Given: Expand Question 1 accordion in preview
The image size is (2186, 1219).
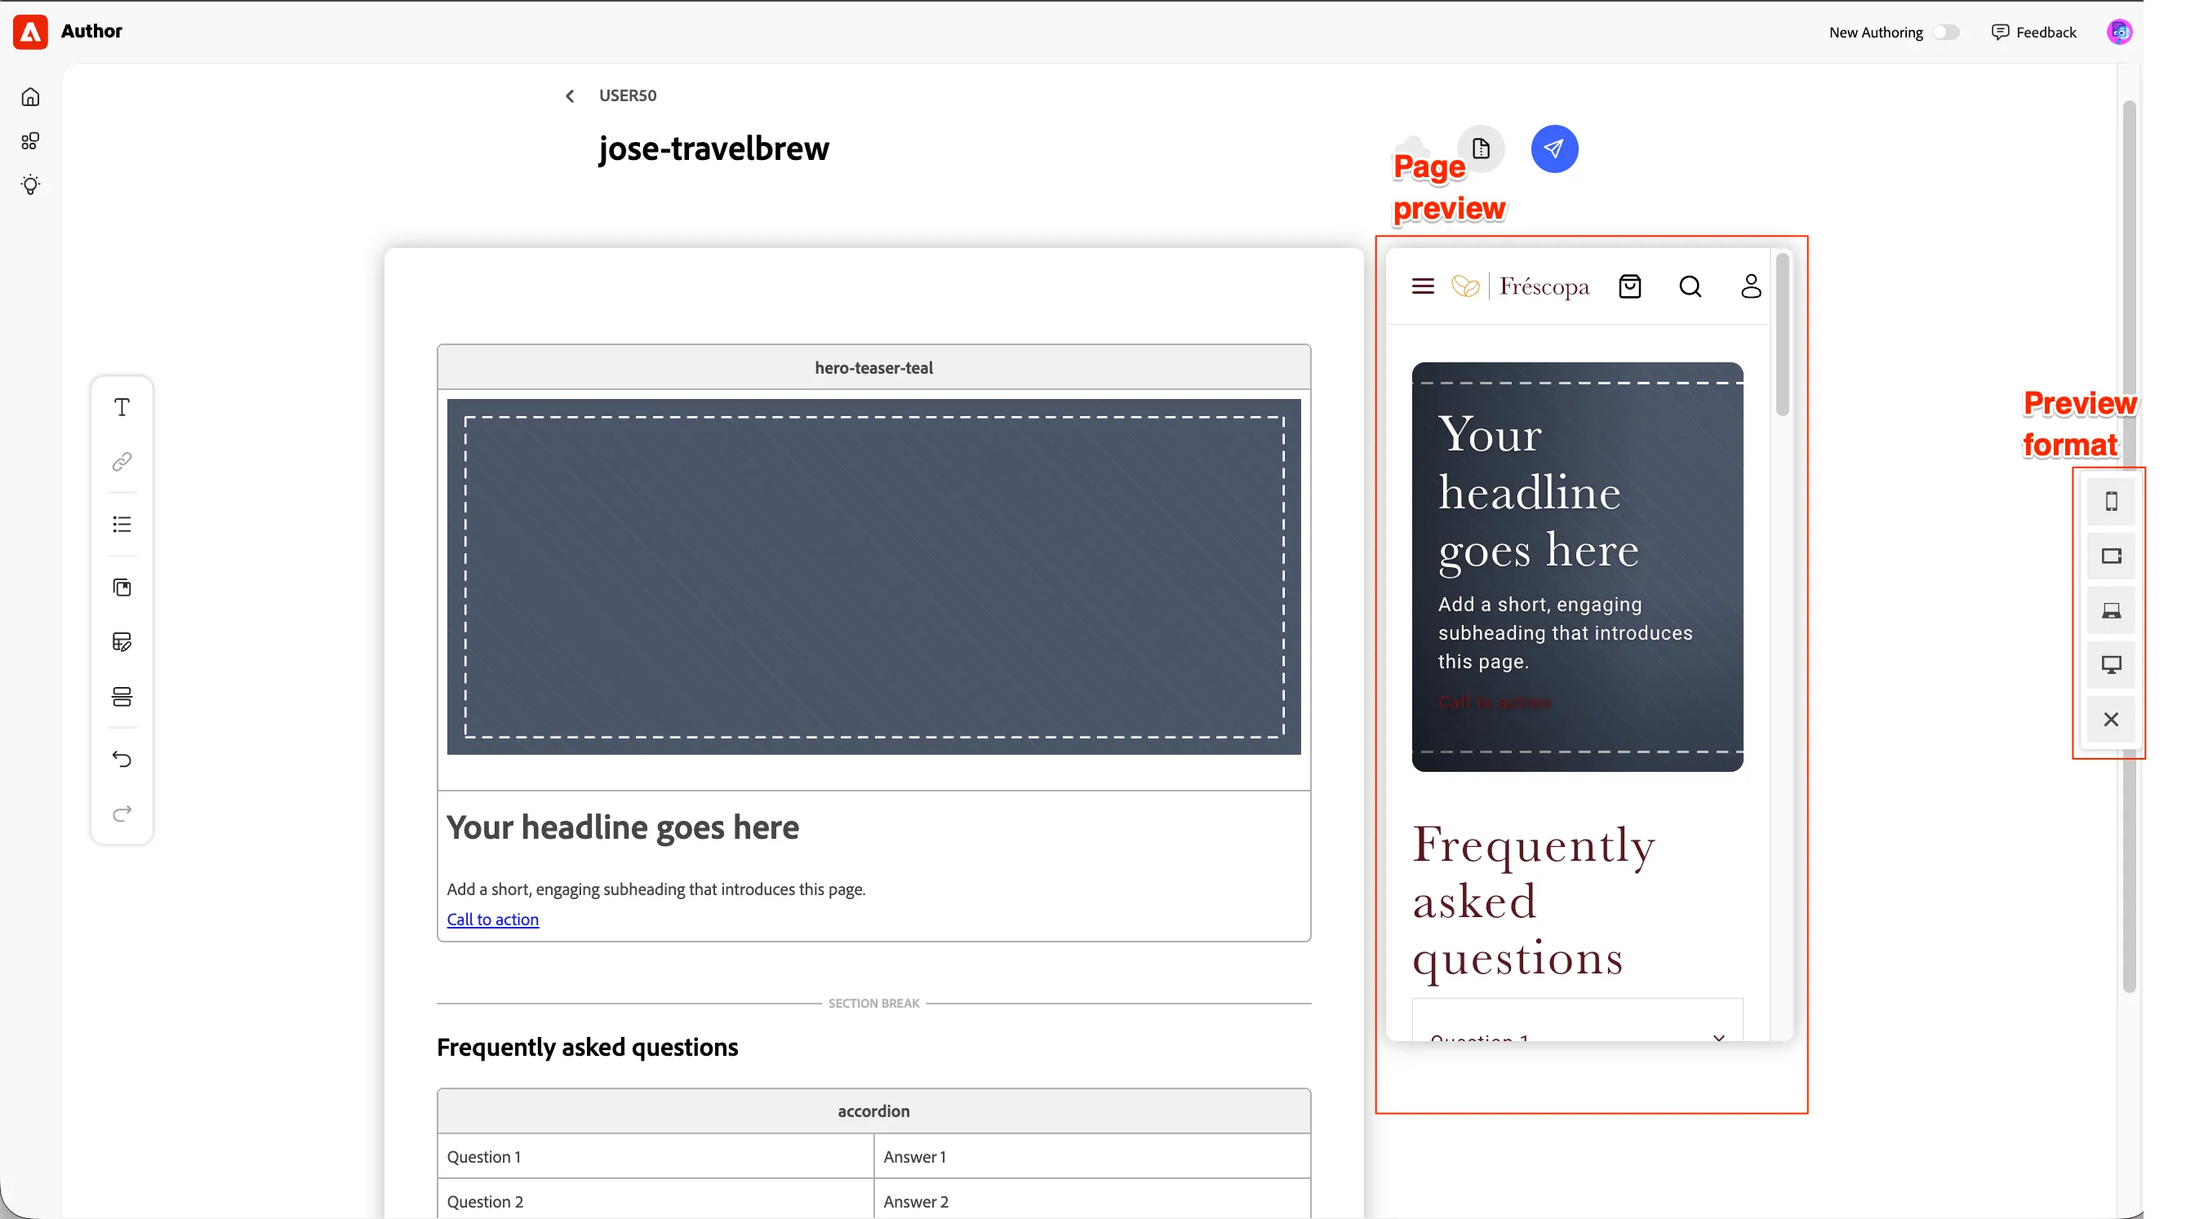Looking at the screenshot, I should click(x=1718, y=1038).
